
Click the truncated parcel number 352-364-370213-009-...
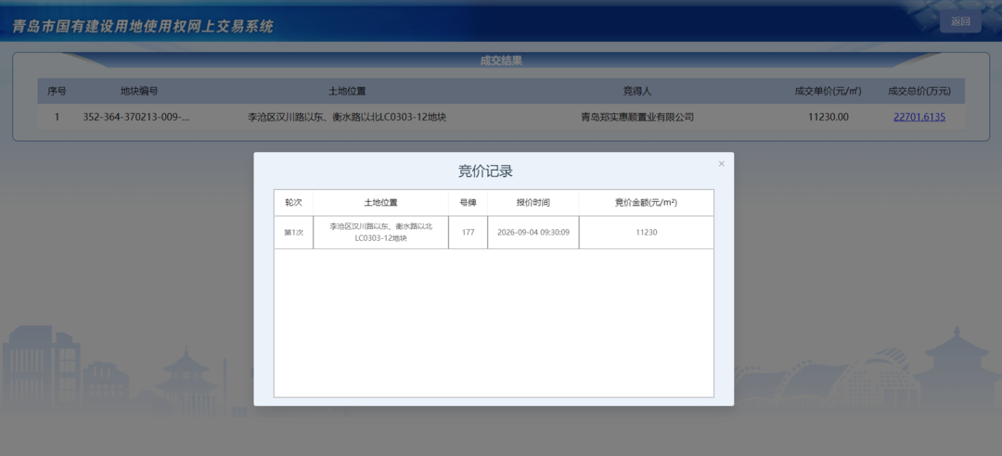point(136,117)
